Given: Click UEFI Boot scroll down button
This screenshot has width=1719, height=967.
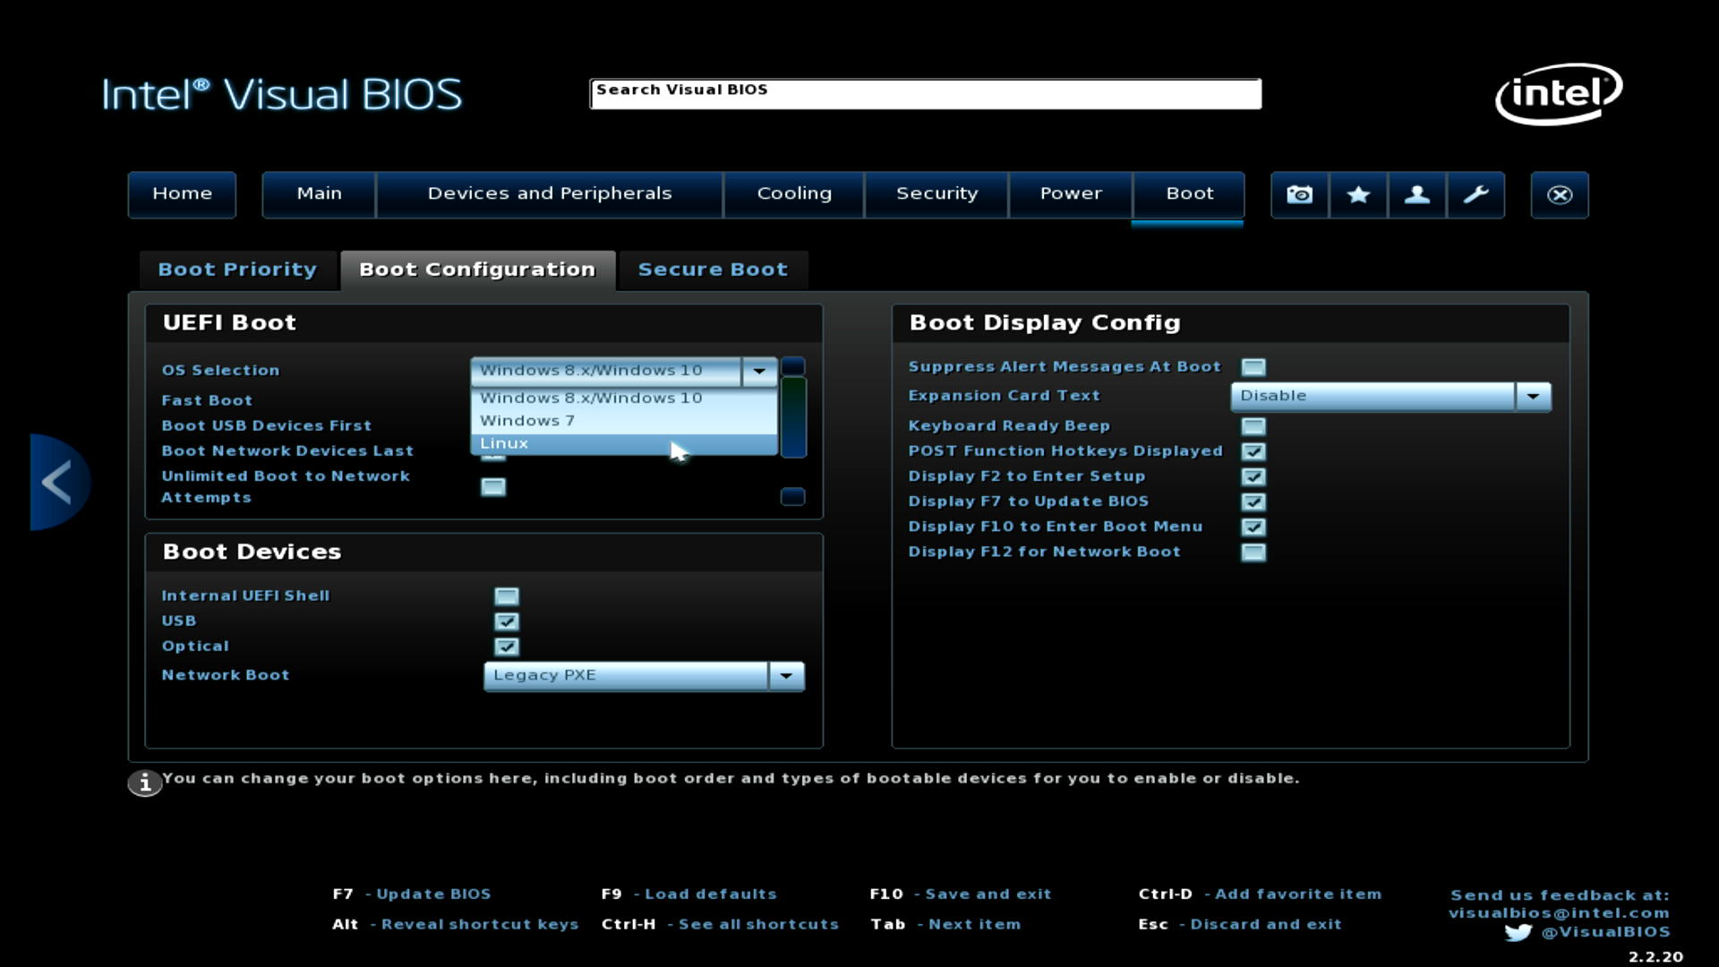Looking at the screenshot, I should click(793, 497).
